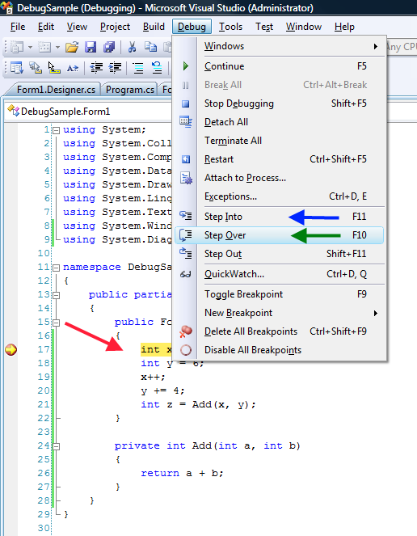Image resolution: width=417 pixels, height=536 pixels.
Task: Click the green Continue play icon
Action: pos(186,66)
